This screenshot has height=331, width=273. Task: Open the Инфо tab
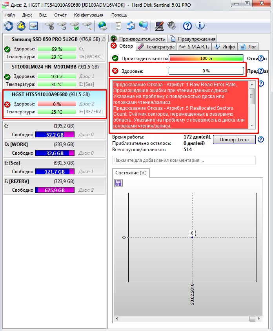pos(224,47)
